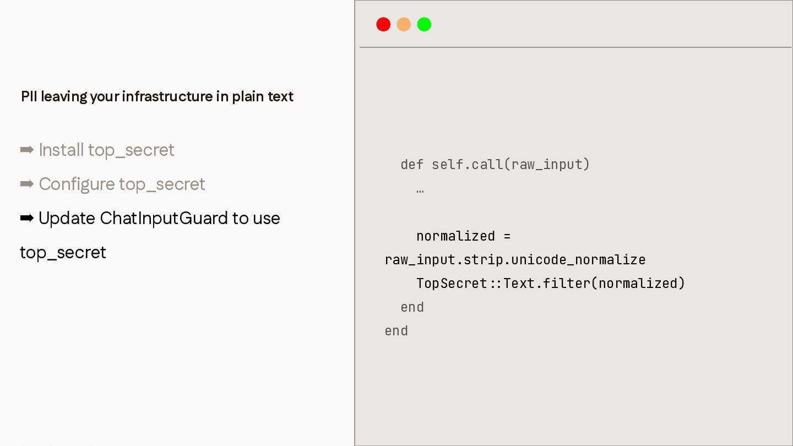Viewport: 793px width, 446px height.
Task: Click the ellipsis line in code
Action: point(420,191)
